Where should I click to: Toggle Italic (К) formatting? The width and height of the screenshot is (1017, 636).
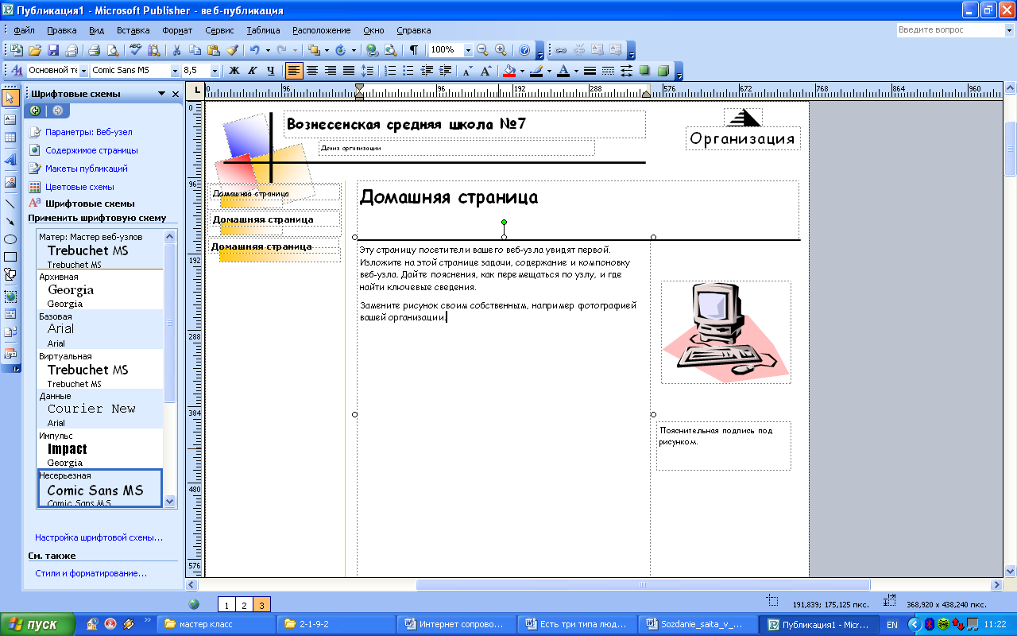(253, 71)
